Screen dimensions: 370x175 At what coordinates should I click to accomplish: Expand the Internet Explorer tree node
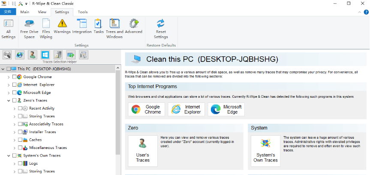9,85
